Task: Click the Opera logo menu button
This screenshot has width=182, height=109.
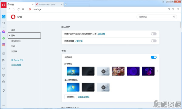Action: pos(3,5)
